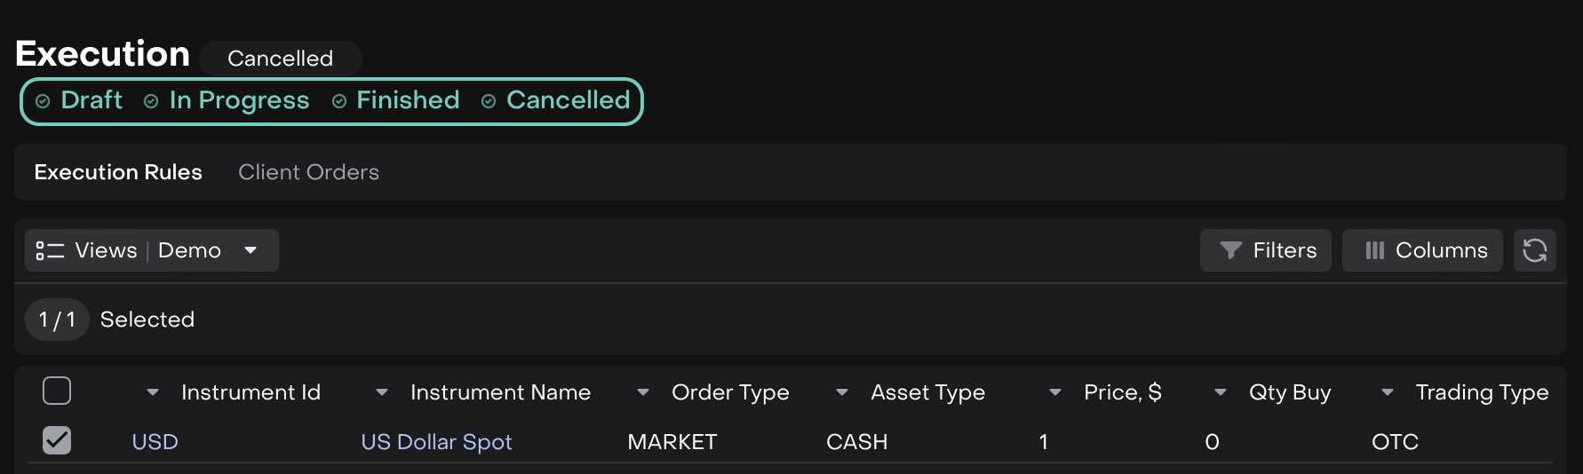Expand the Order Type column menu
Viewport: 1583px width, 474px height.
pos(643,392)
